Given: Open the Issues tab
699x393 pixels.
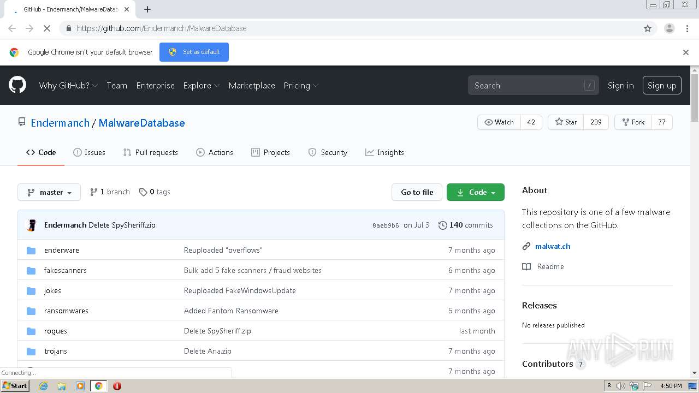Looking at the screenshot, I should click(x=89, y=152).
